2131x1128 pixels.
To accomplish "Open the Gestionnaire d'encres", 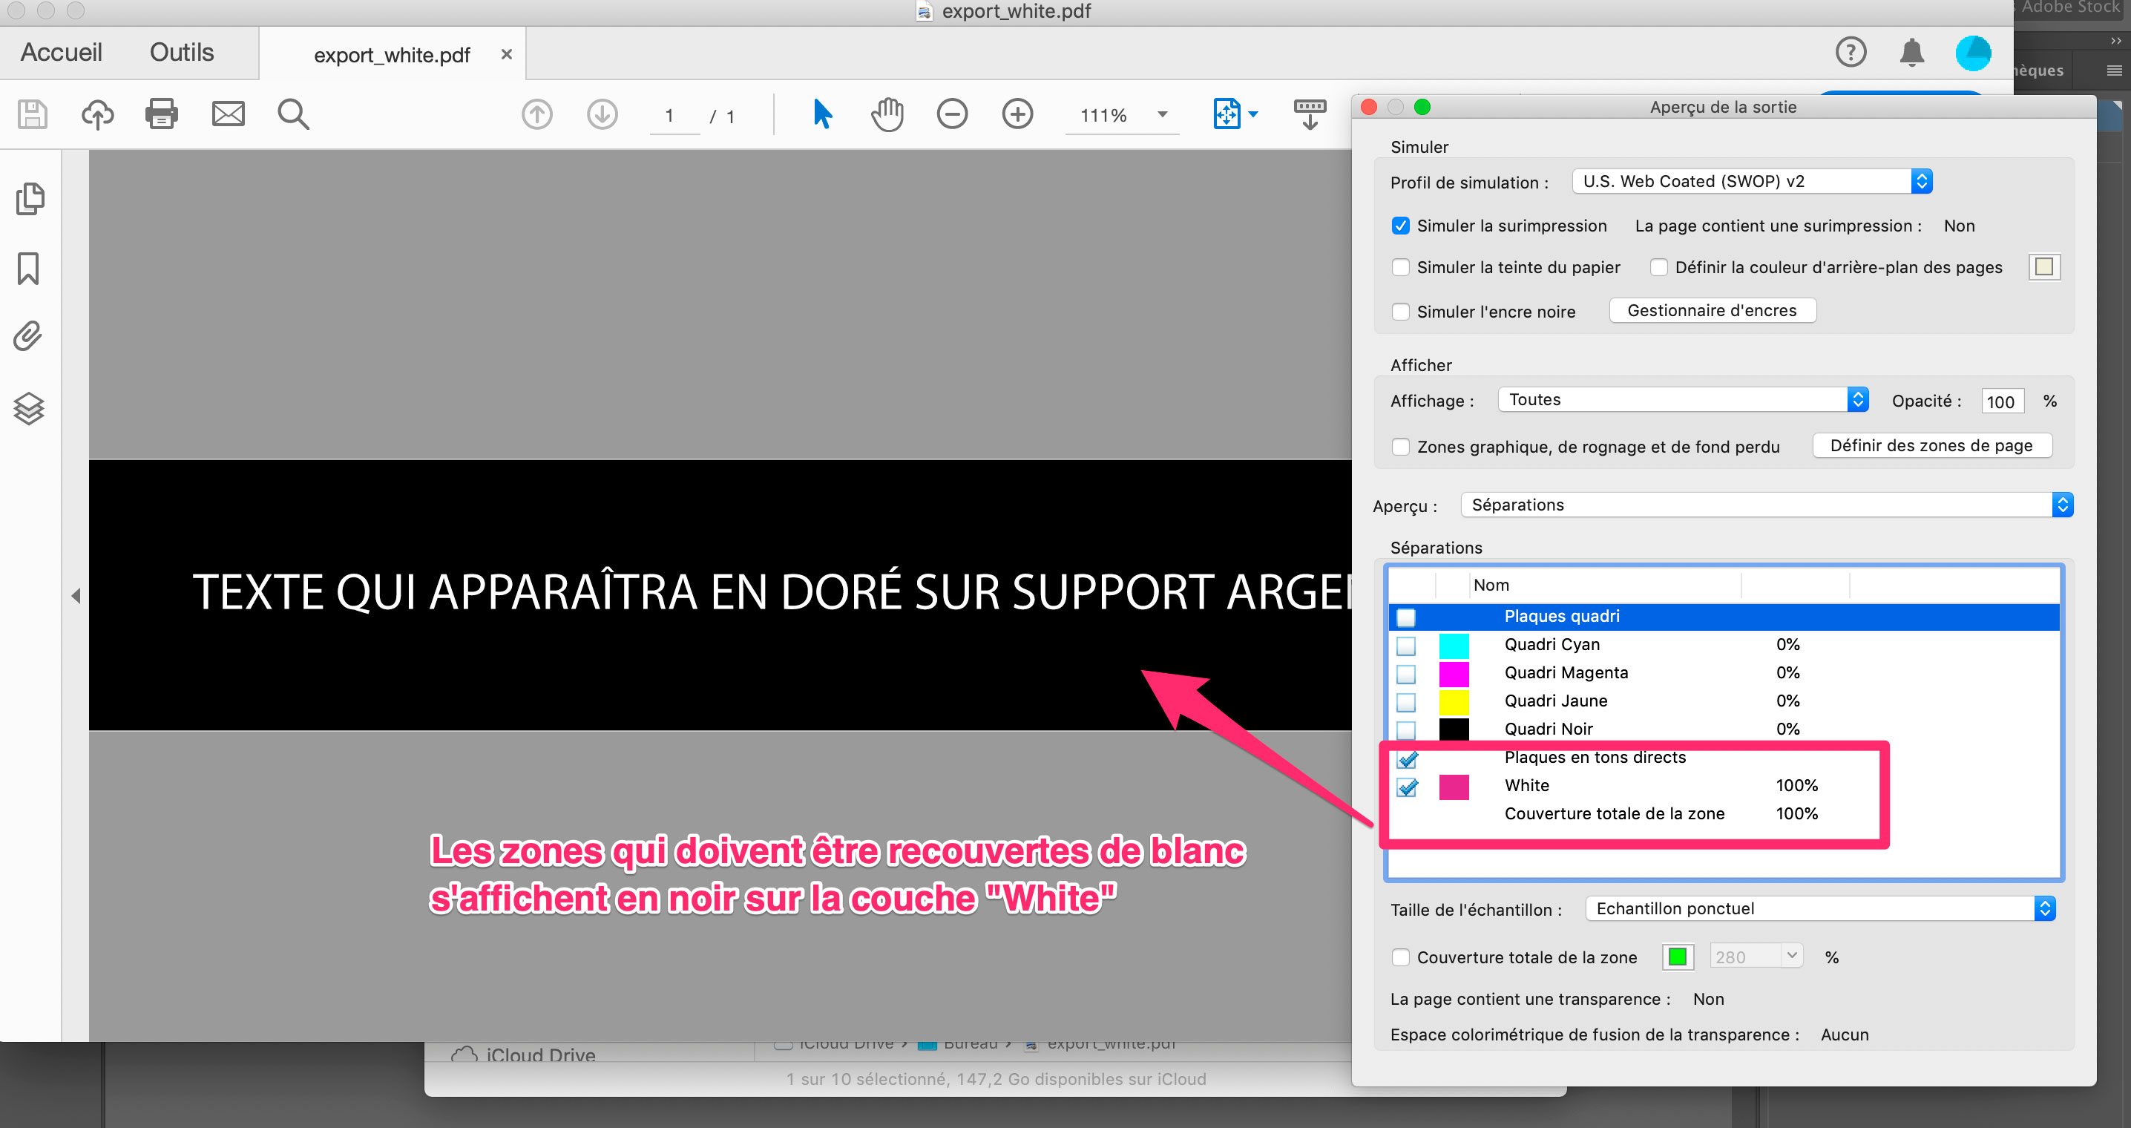I will coord(1713,309).
